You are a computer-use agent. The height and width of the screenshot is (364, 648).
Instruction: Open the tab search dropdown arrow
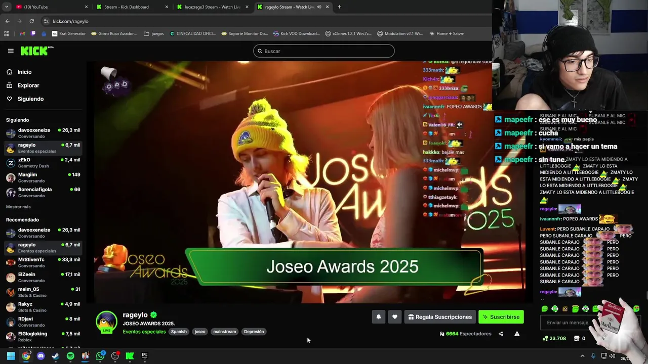pos(7,7)
